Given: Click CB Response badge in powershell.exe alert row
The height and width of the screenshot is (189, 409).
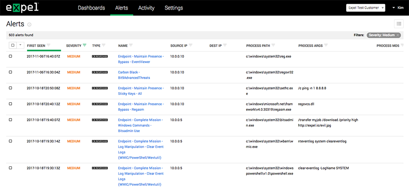Looking at the screenshot, I should pos(100,168).
